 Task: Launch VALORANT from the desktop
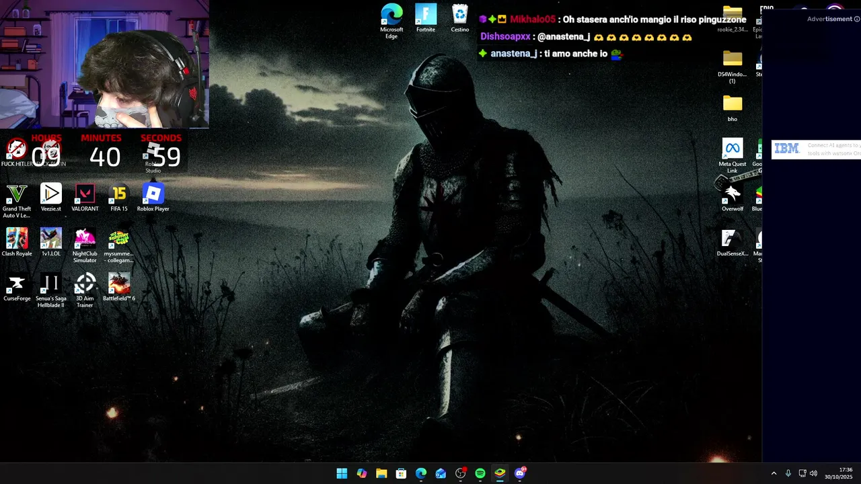(x=85, y=198)
